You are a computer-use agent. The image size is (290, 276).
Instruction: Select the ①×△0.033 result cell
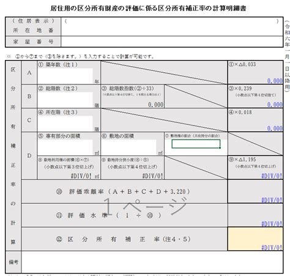click(x=255, y=72)
